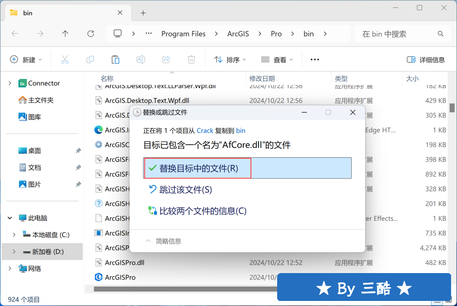The image size is (457, 306).
Task: Open dropdown chevron after ArcGIS breadcrumb
Action: pos(260,34)
